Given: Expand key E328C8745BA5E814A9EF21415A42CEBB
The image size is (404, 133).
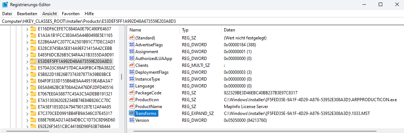Looking at the screenshot, I should pos(27,48).
